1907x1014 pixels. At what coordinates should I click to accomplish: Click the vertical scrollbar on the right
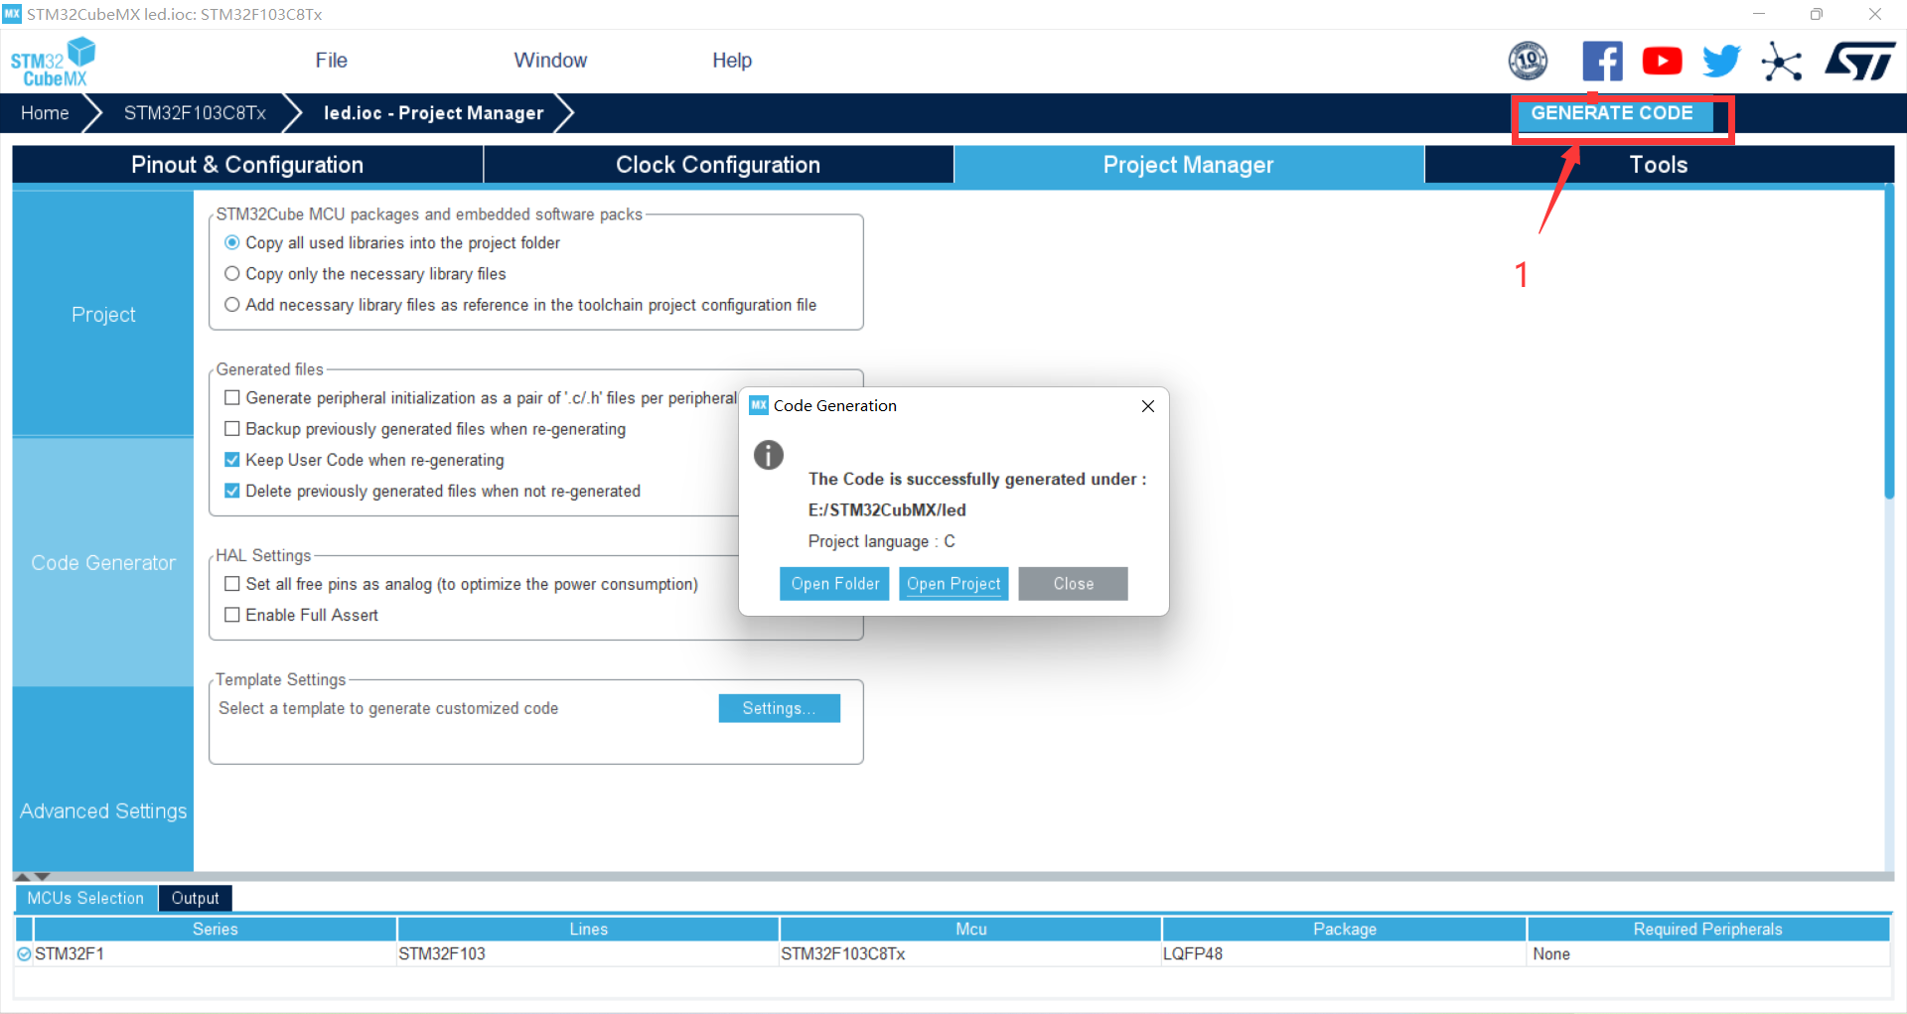point(1889,344)
